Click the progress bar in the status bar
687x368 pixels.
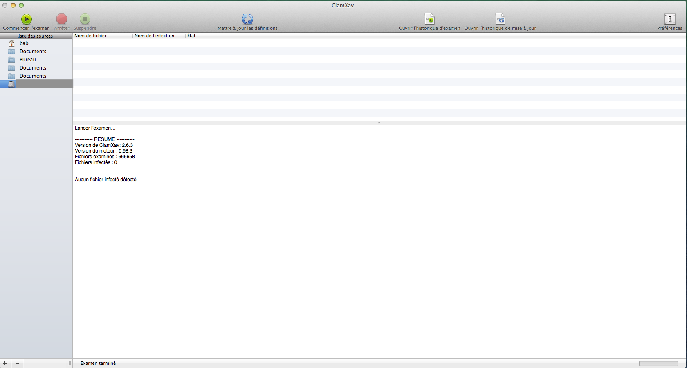(x=659, y=364)
